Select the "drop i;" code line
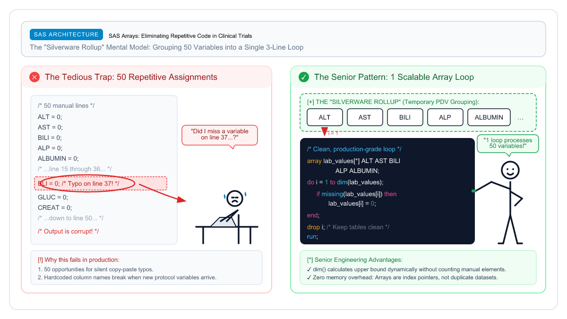Screen dimensions: 567x319 tap(348, 227)
